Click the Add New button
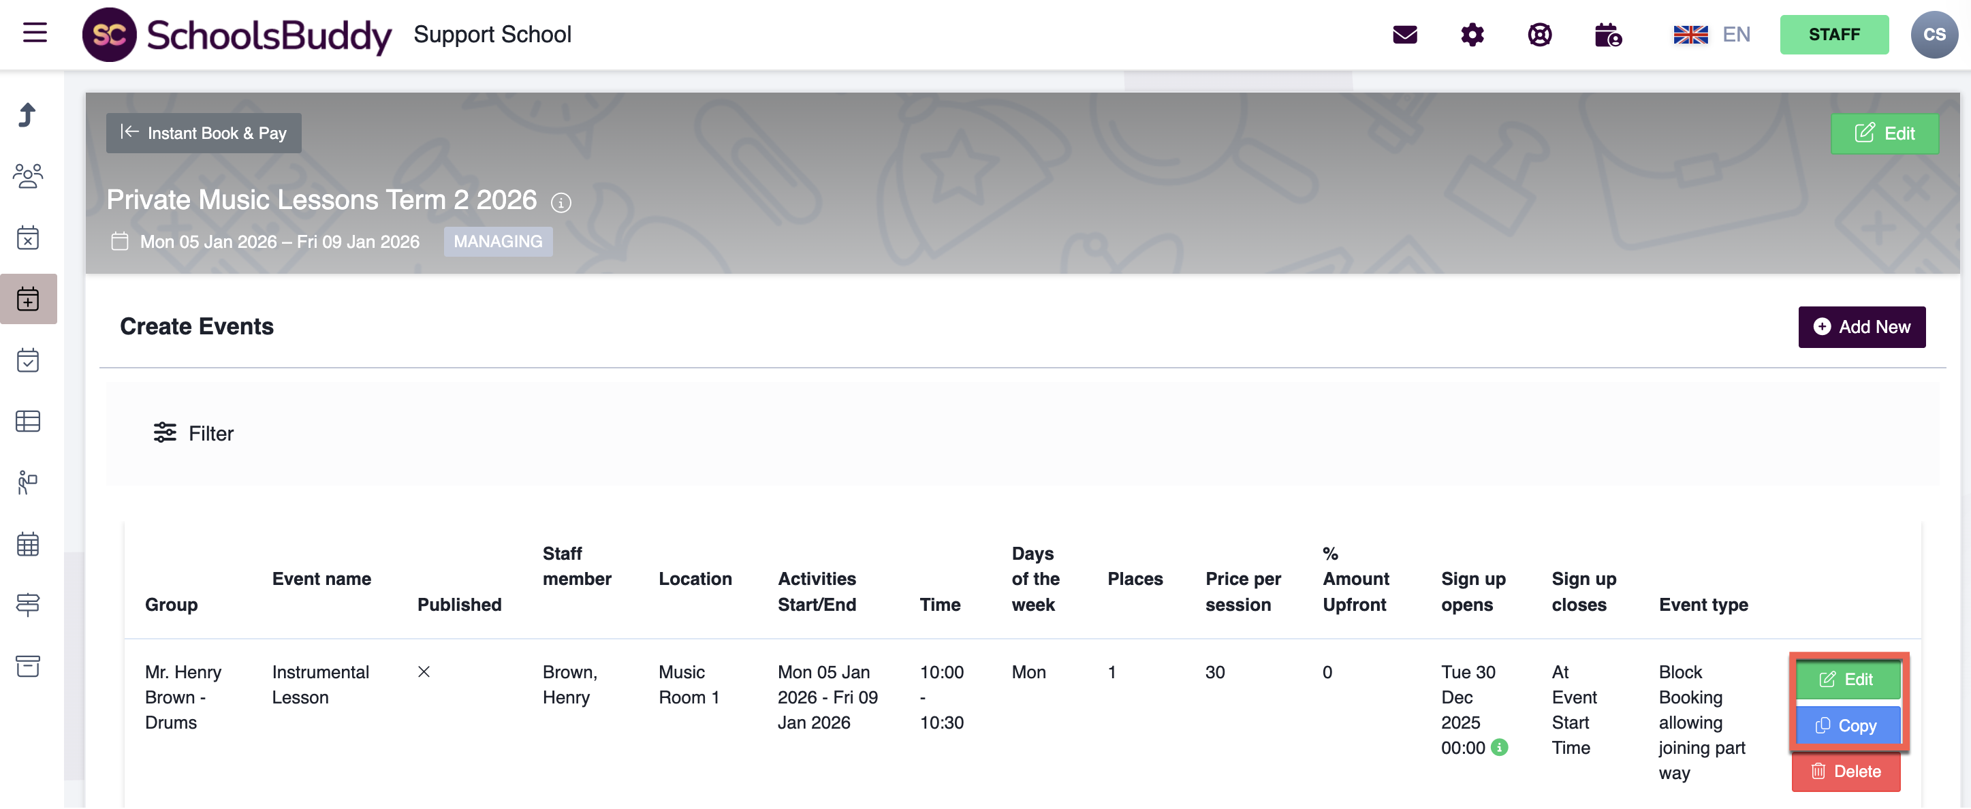Screen dimensions: 1971x809 (x=1861, y=327)
